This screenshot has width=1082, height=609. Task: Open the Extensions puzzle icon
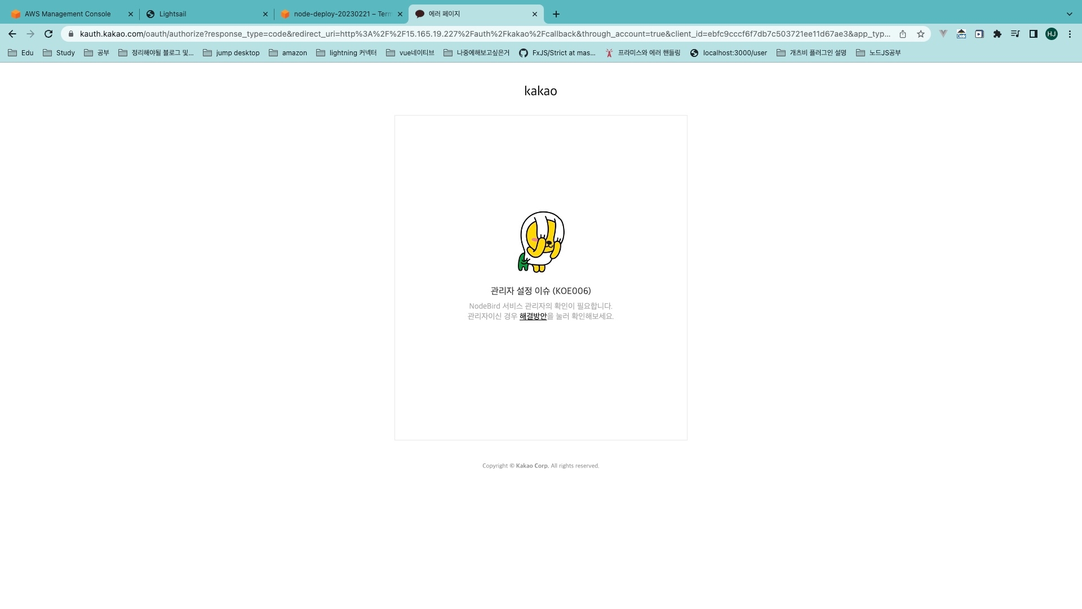pos(997,34)
